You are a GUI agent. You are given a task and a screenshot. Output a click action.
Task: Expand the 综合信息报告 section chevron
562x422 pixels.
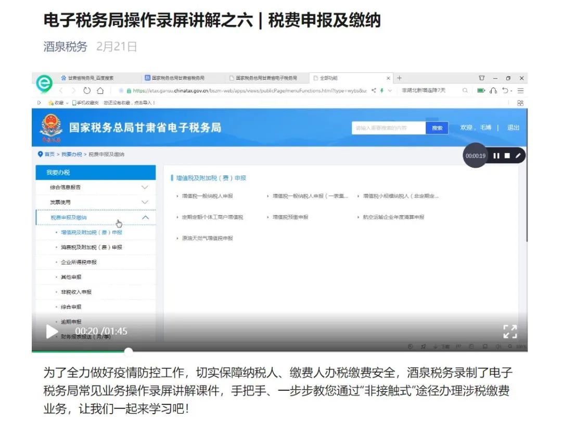145,188
